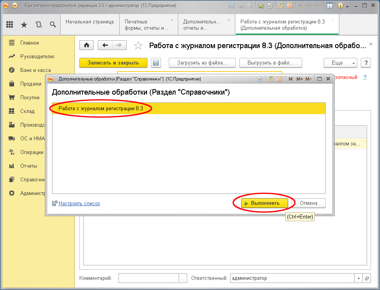
Task: Click Выгрузить в файл button
Action: [x=271, y=63]
